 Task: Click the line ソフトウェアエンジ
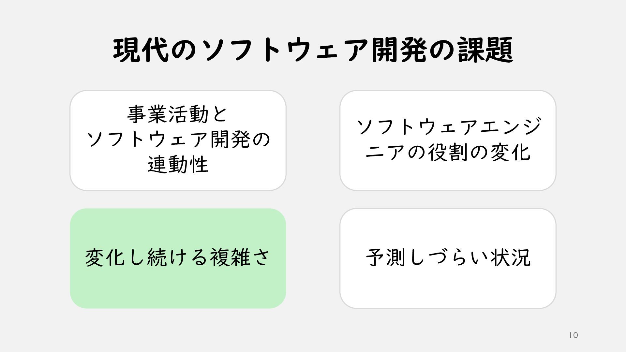[x=448, y=127]
